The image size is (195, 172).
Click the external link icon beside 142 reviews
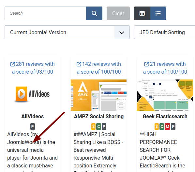(x=79, y=64)
